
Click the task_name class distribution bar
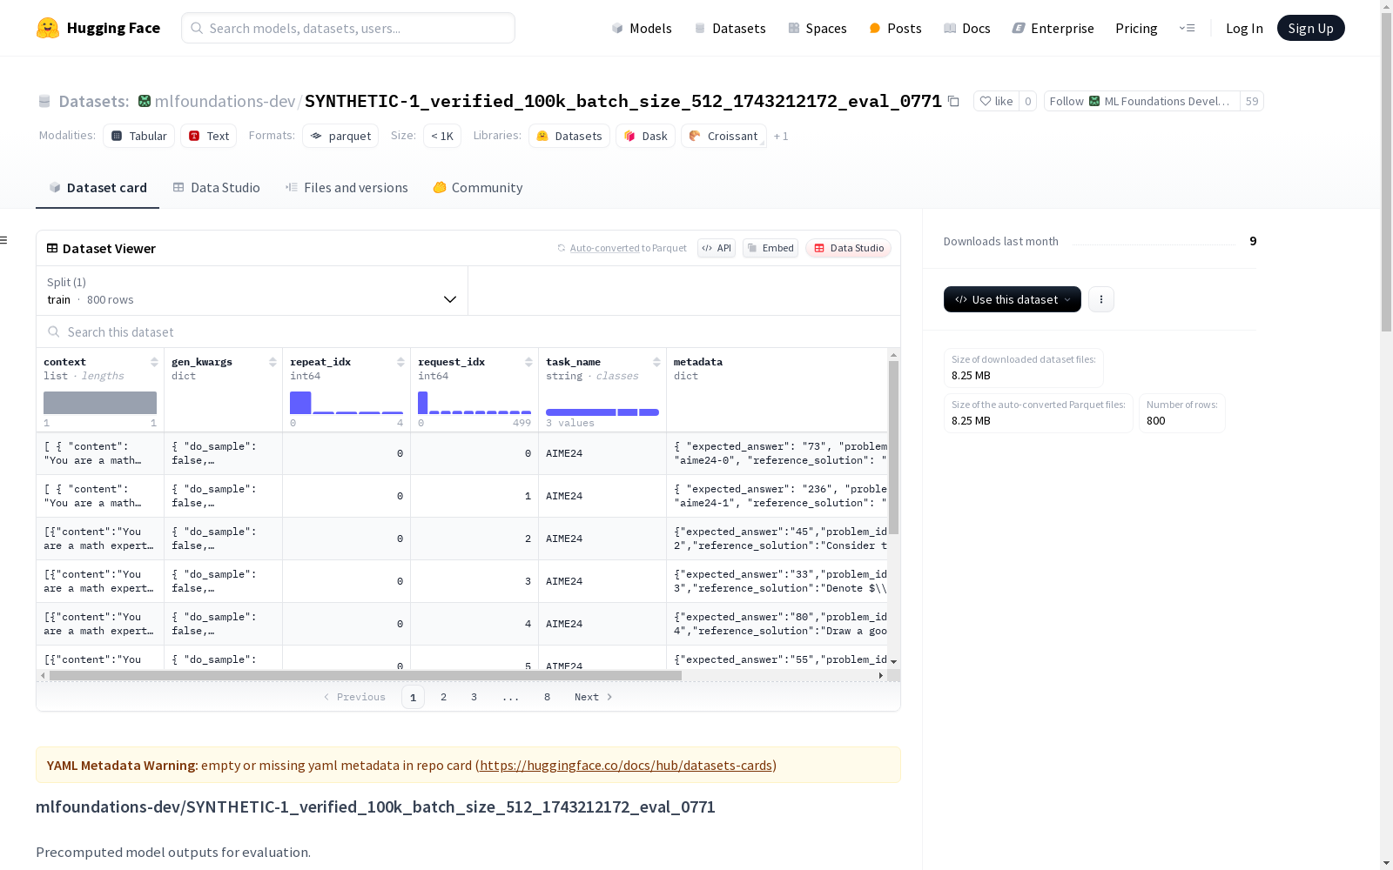[602, 412]
